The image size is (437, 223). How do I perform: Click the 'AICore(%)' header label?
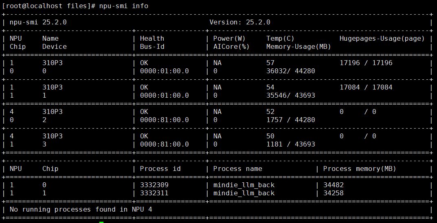[x=231, y=47]
